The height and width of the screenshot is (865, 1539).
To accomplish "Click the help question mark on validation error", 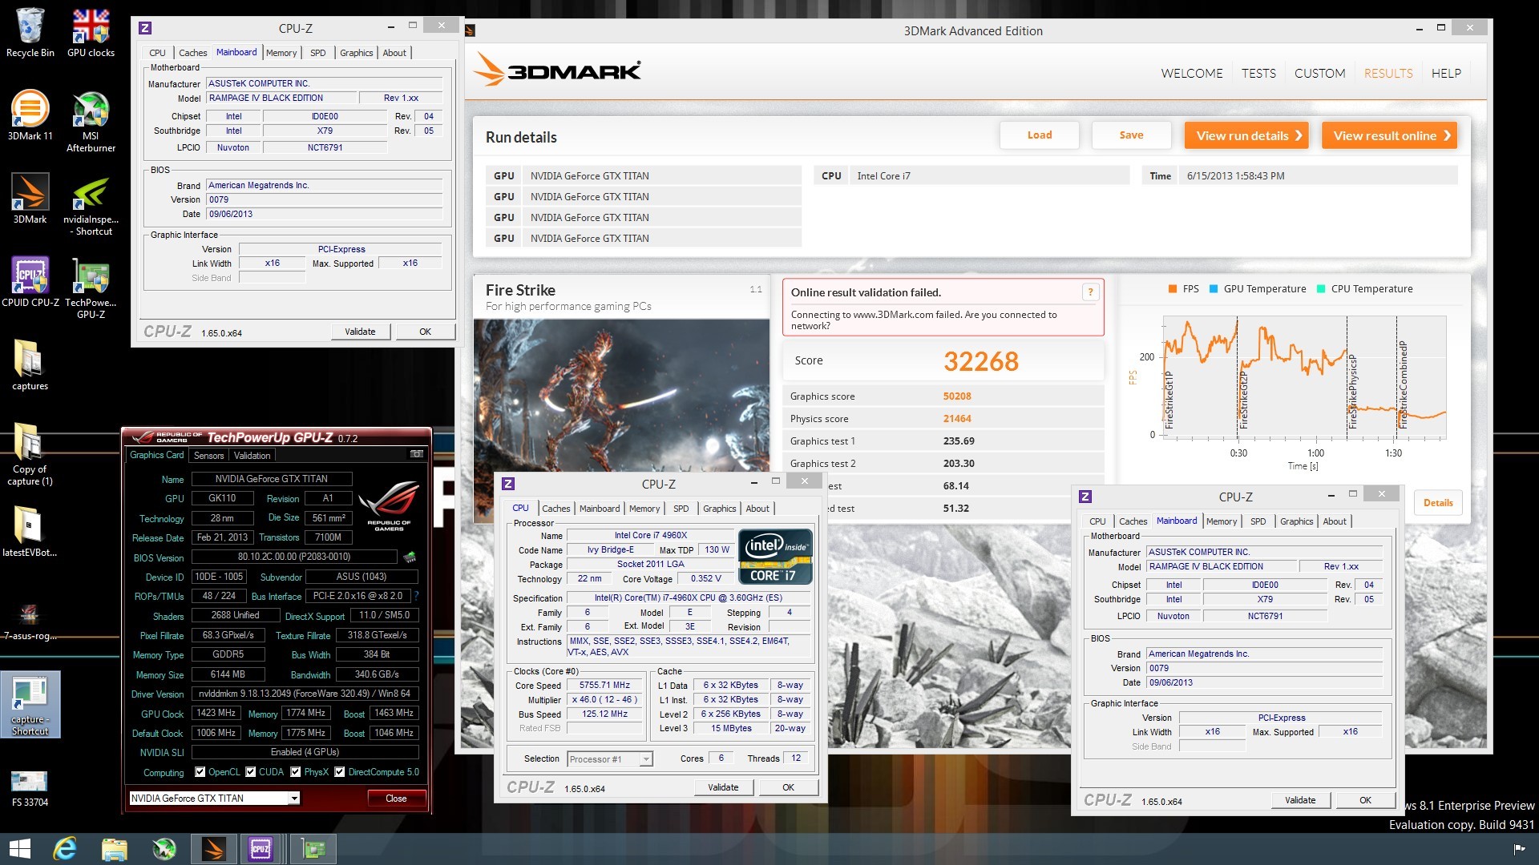I will (1089, 292).
